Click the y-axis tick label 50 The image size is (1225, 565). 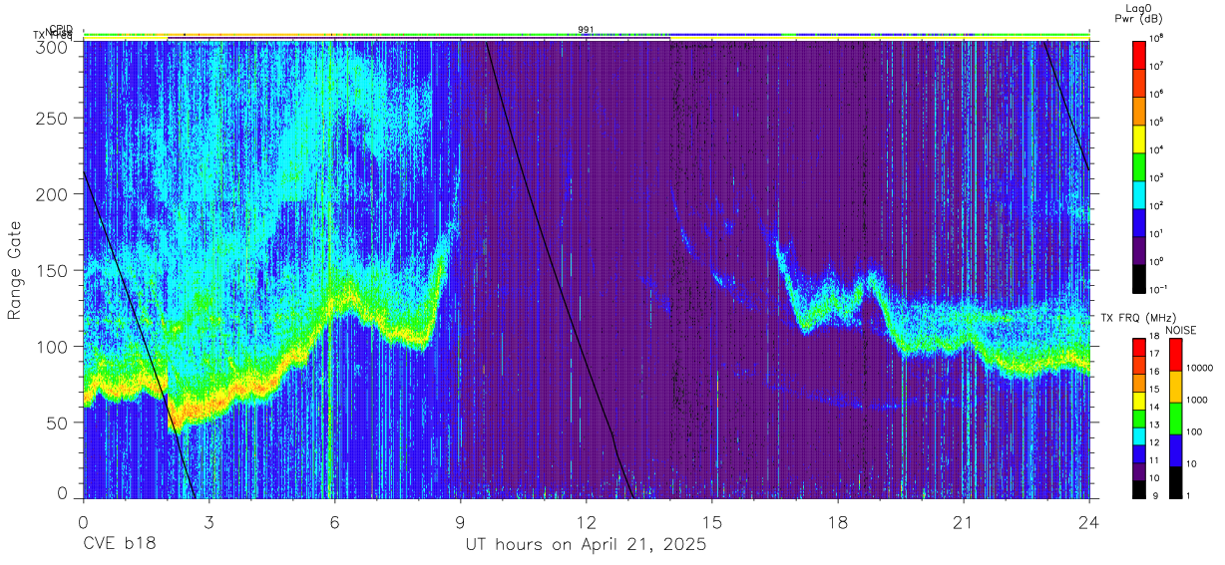tap(59, 422)
